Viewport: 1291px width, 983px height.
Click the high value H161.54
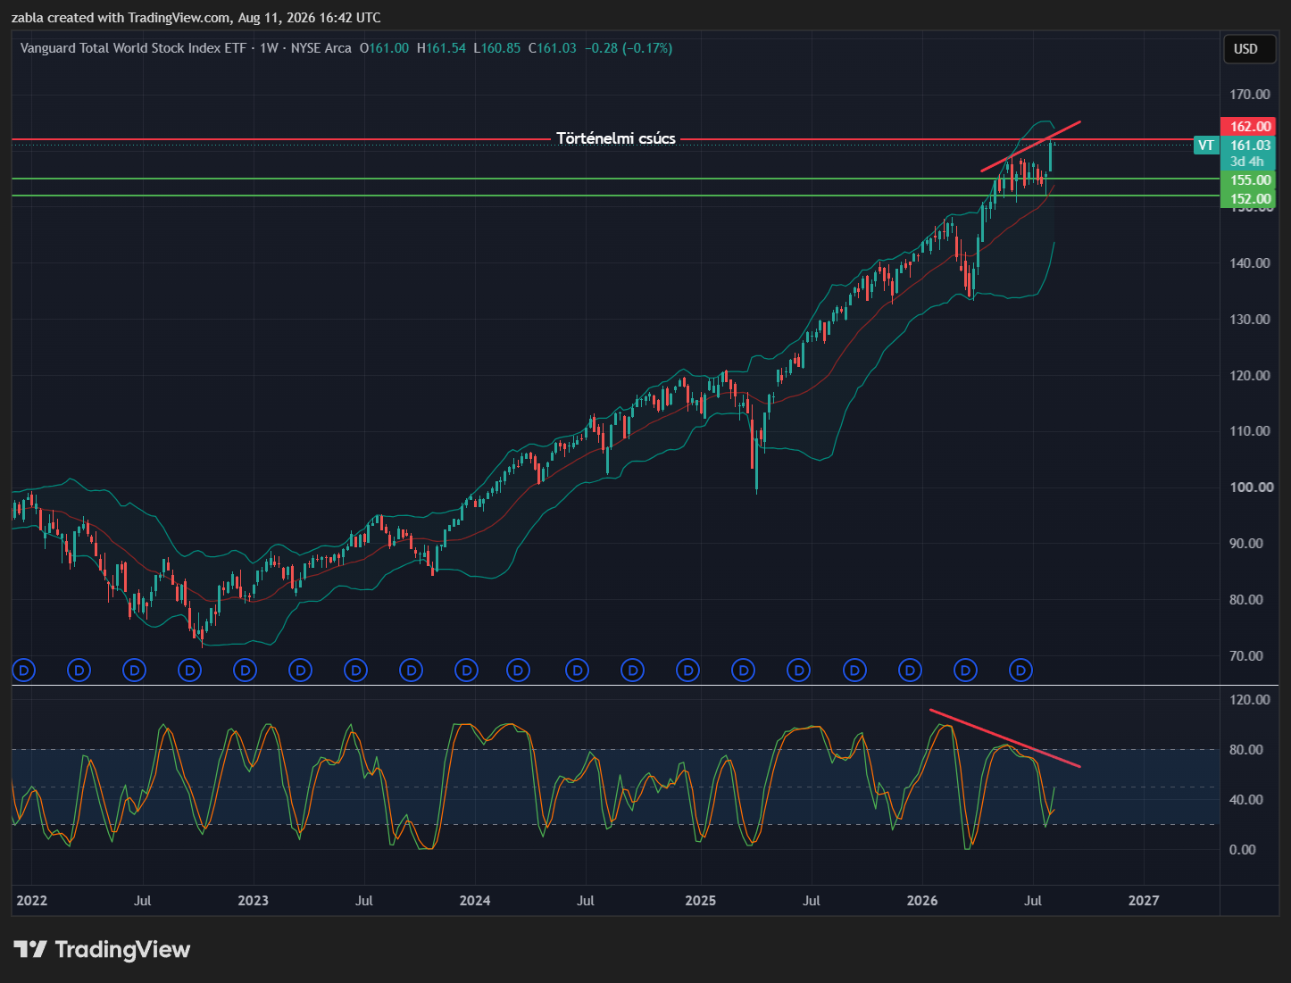pos(442,48)
